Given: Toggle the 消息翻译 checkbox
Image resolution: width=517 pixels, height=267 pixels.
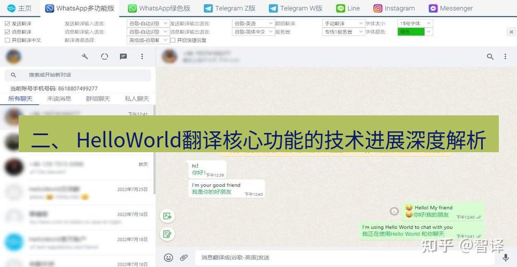Looking at the screenshot, I should click(7, 32).
